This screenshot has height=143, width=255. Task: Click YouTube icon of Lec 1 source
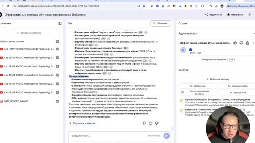point(2,49)
